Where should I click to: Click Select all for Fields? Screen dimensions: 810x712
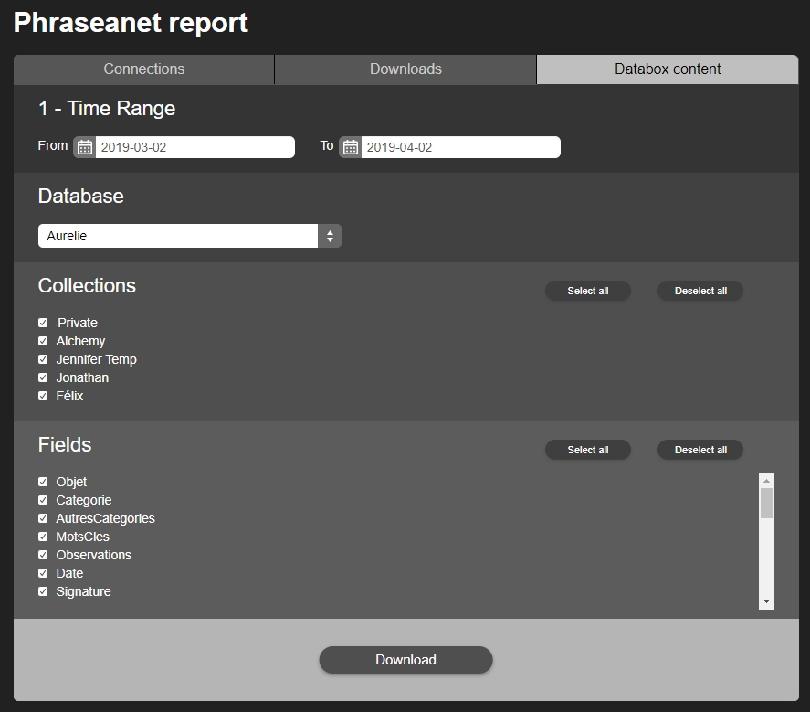[587, 450]
